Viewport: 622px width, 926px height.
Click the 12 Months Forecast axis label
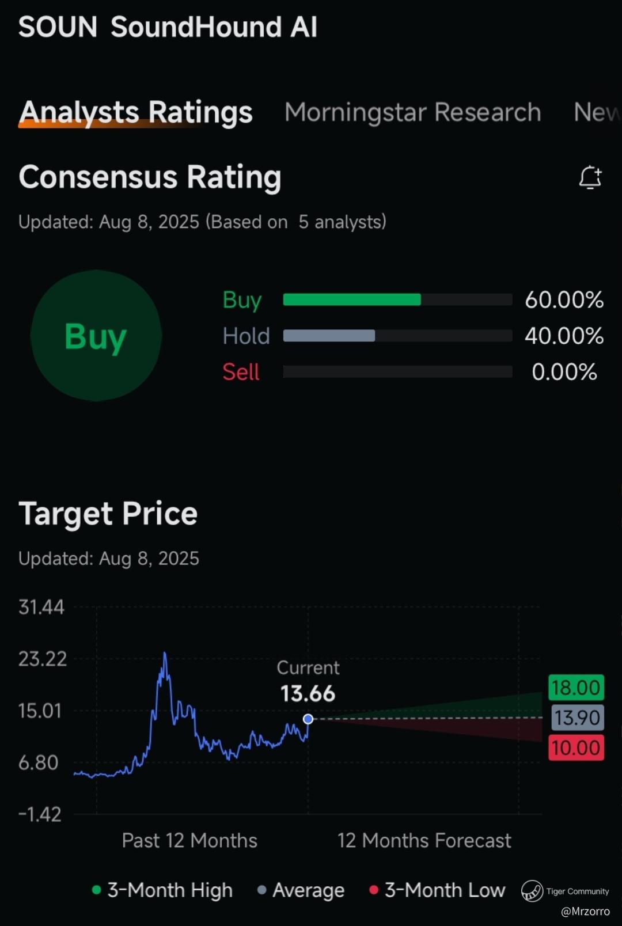[424, 841]
